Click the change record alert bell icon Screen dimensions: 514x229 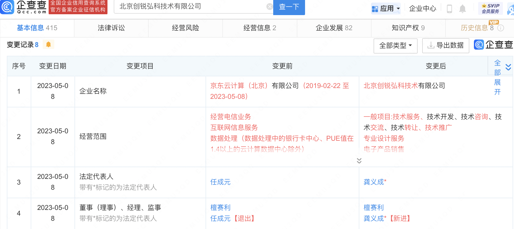48,44
